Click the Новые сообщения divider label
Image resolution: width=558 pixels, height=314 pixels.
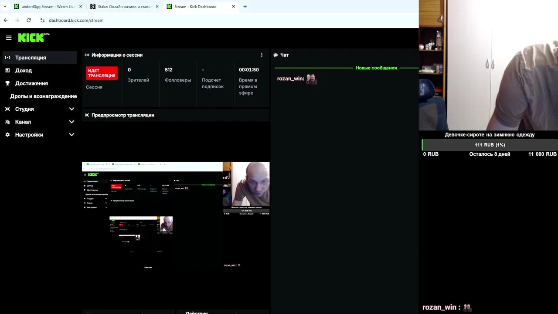coord(376,68)
